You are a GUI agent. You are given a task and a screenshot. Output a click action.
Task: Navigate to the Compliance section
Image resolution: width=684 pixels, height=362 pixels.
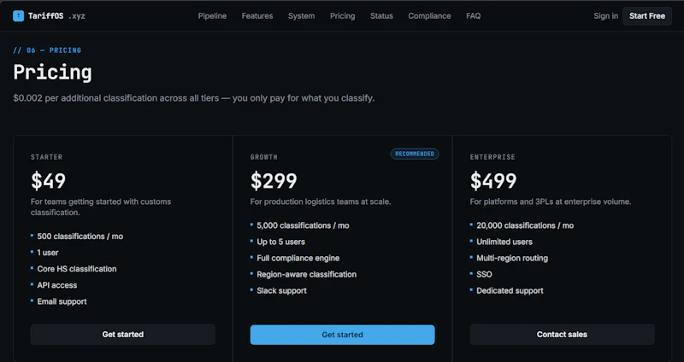click(x=430, y=16)
